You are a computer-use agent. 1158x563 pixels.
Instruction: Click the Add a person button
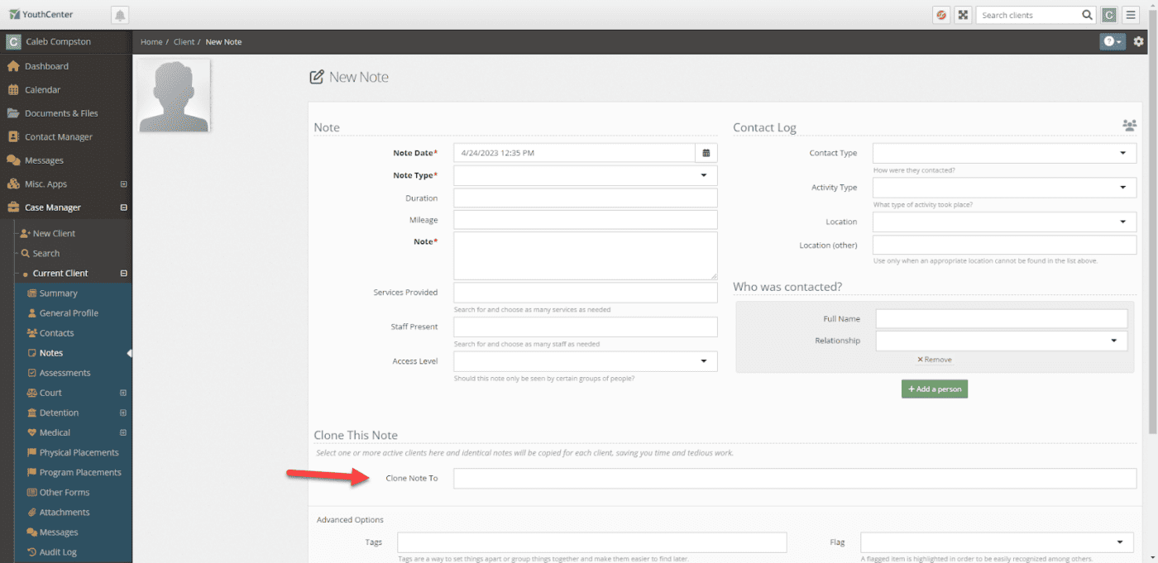click(934, 389)
